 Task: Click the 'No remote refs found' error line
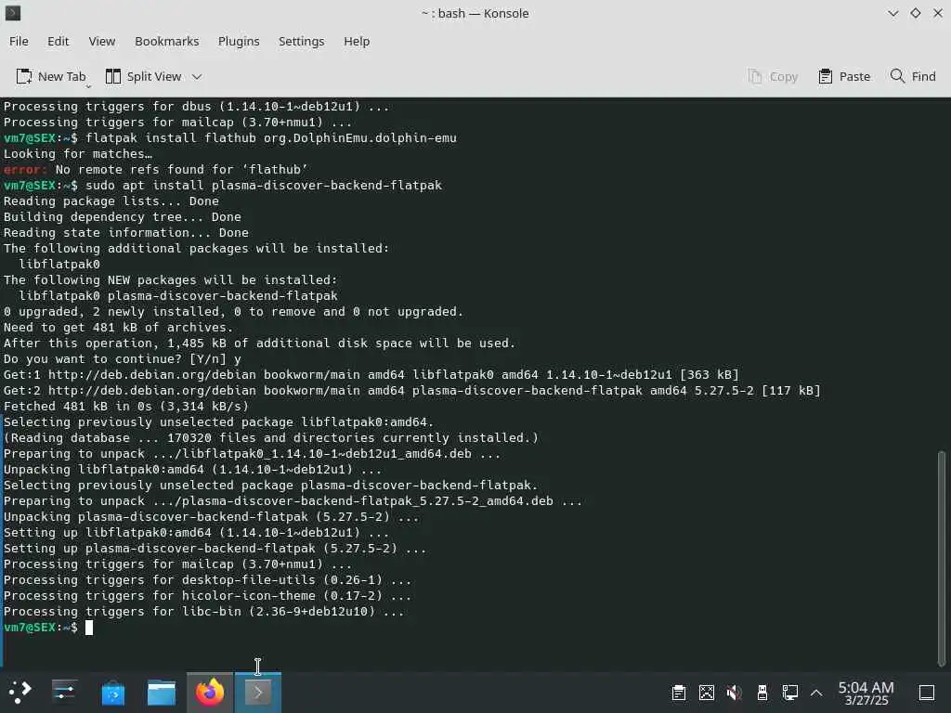pyautogui.click(x=155, y=169)
